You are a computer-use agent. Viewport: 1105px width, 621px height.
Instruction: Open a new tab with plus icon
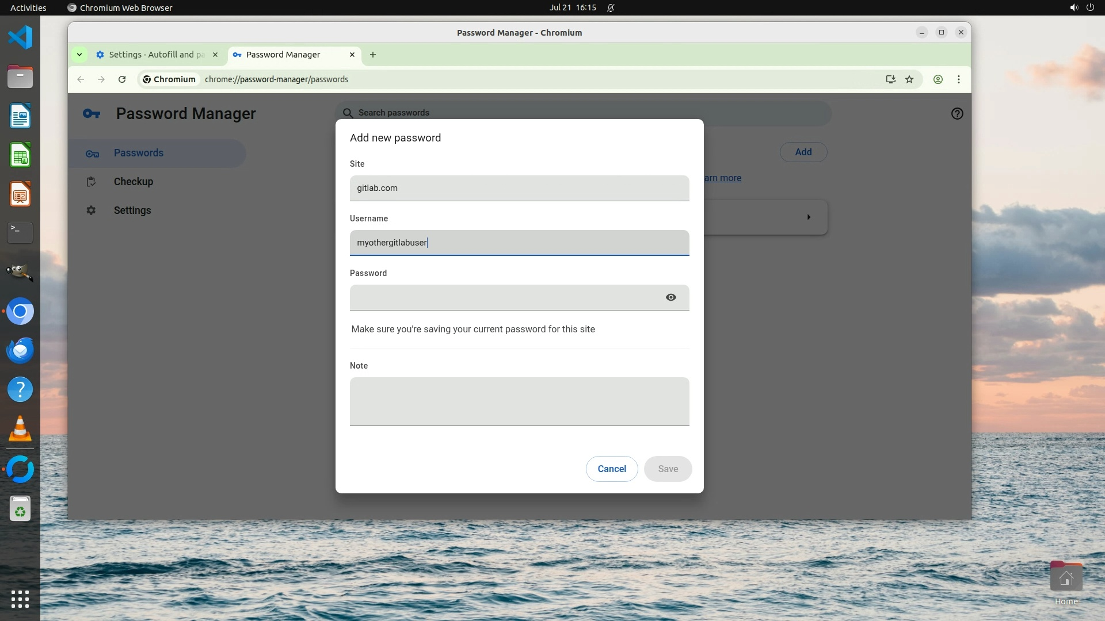tap(373, 55)
